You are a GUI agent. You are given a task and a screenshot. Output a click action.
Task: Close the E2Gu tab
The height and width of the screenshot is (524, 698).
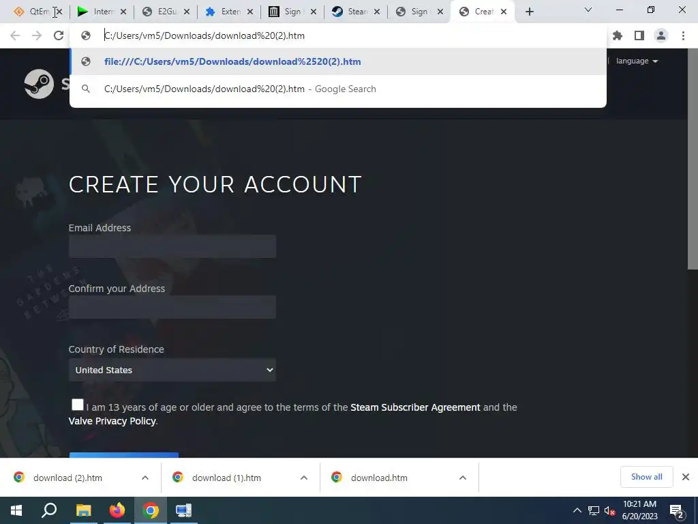(x=187, y=12)
